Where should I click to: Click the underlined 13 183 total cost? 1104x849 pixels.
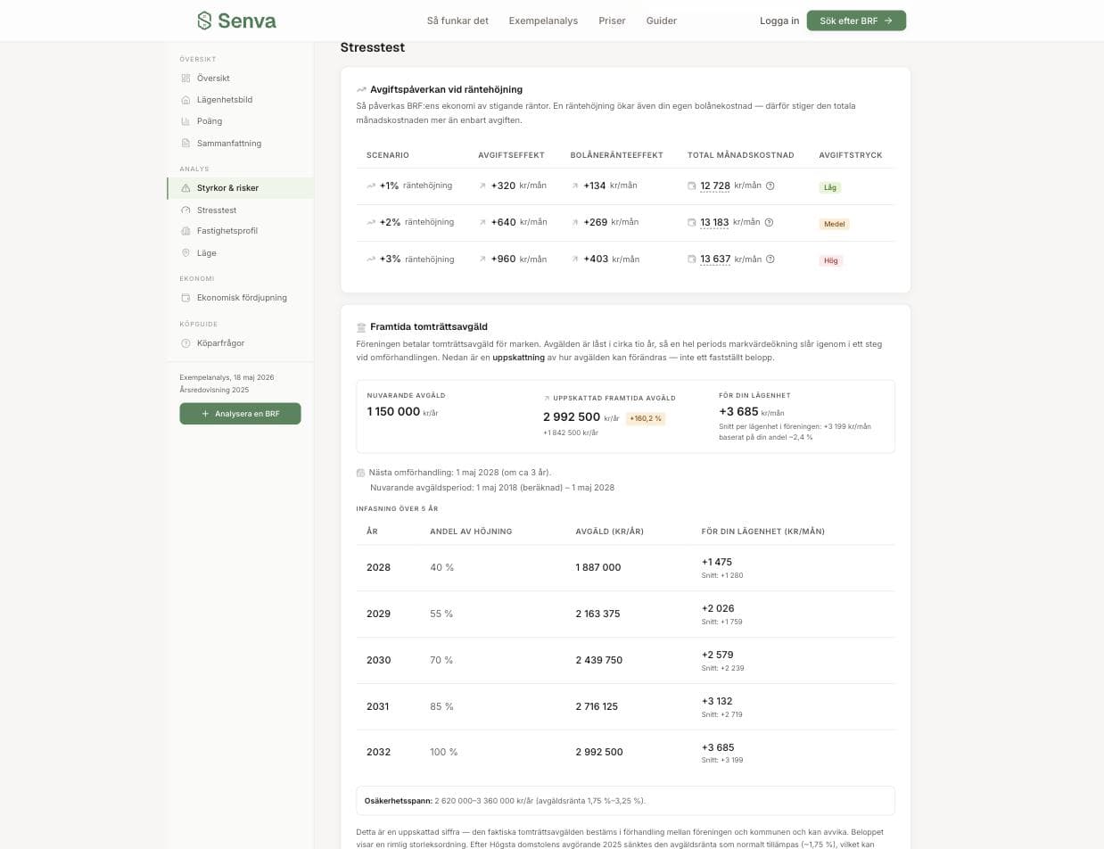click(x=714, y=222)
